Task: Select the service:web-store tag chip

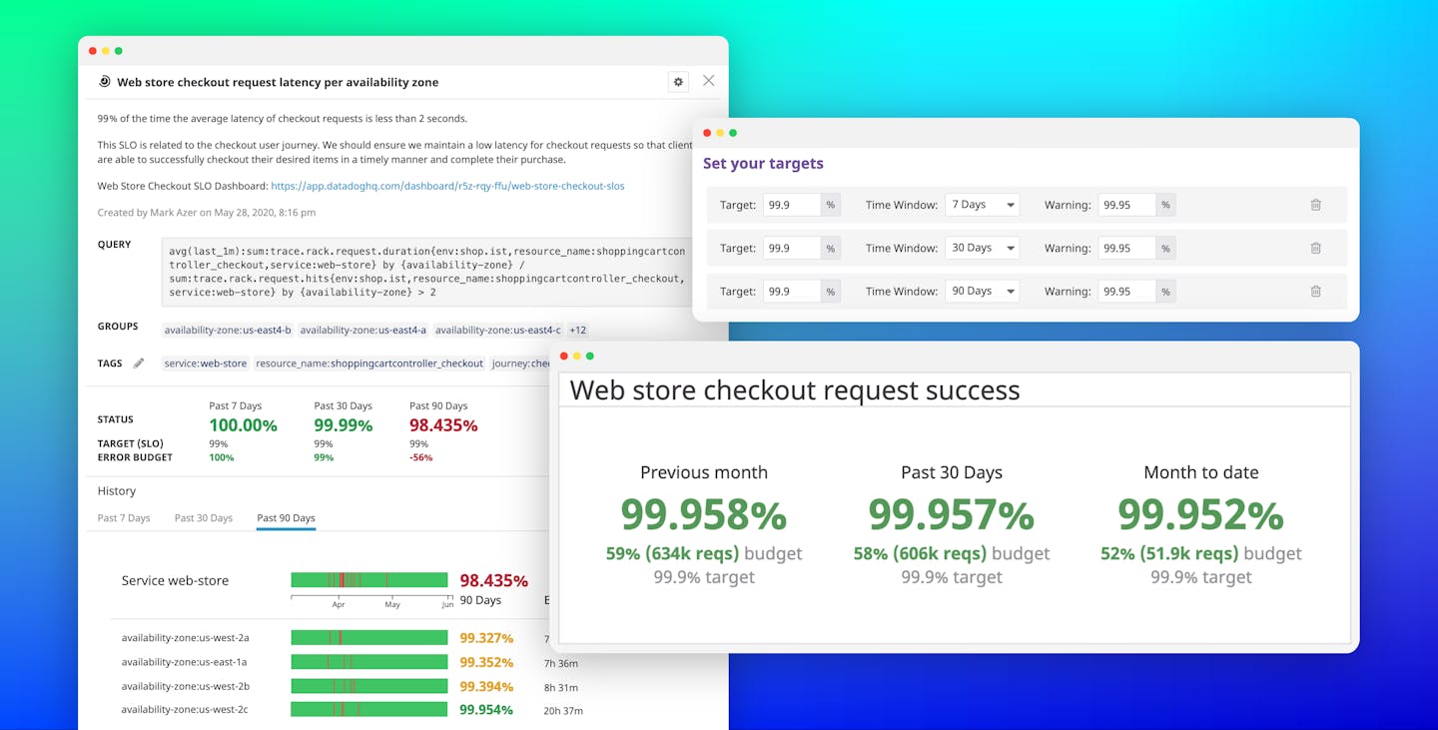Action: point(205,364)
